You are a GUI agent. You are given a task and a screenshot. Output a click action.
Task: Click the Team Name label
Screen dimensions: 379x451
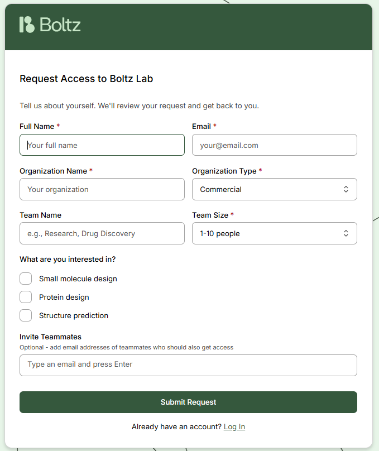tap(41, 215)
